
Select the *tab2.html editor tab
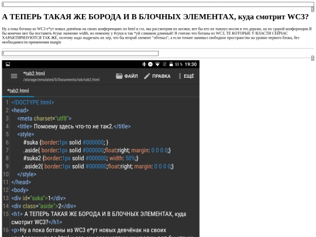tap(18, 91)
